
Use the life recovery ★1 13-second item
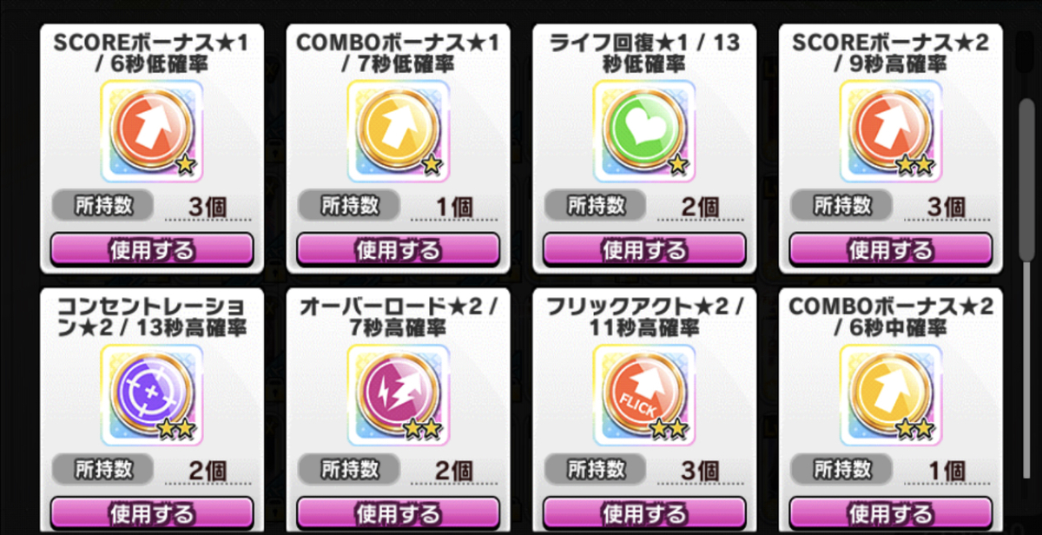point(644,249)
